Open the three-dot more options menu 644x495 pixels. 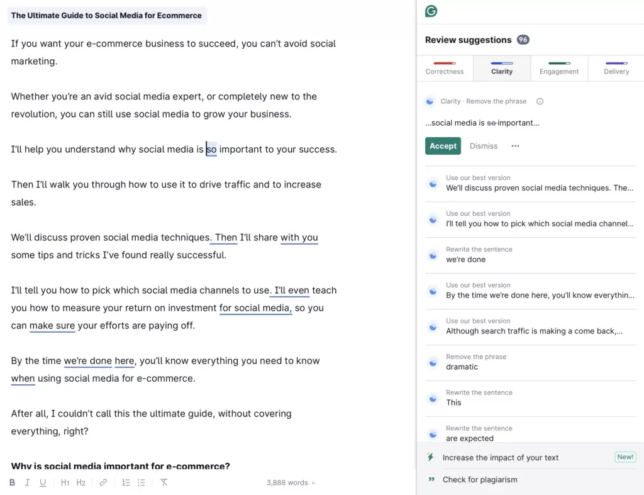coord(516,146)
